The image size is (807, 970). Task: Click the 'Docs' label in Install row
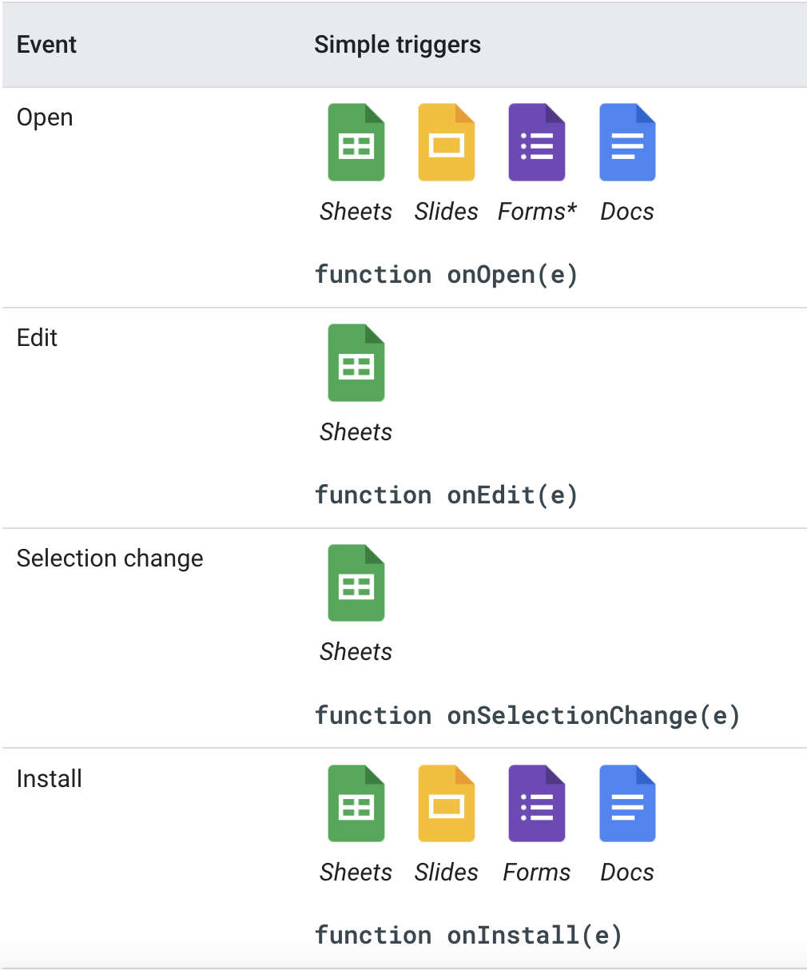click(x=627, y=873)
